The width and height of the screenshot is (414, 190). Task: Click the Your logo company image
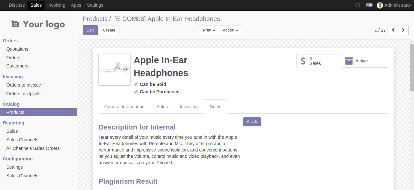click(x=38, y=24)
